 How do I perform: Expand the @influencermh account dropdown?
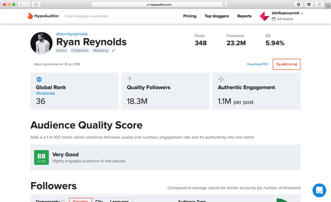click(302, 13)
